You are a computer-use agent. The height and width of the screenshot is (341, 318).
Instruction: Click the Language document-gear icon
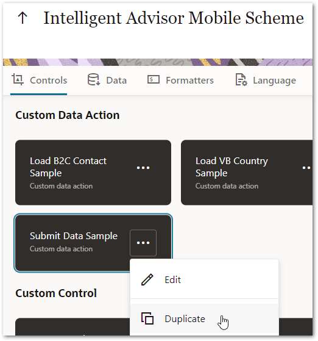pyautogui.click(x=241, y=79)
